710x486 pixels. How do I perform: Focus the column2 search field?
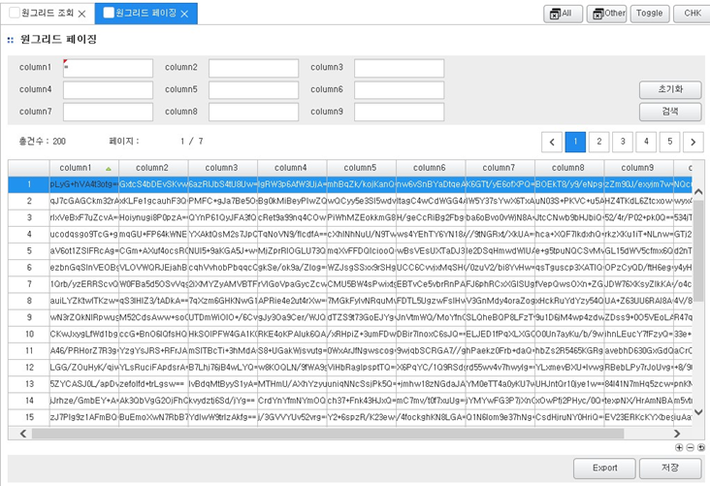click(253, 68)
